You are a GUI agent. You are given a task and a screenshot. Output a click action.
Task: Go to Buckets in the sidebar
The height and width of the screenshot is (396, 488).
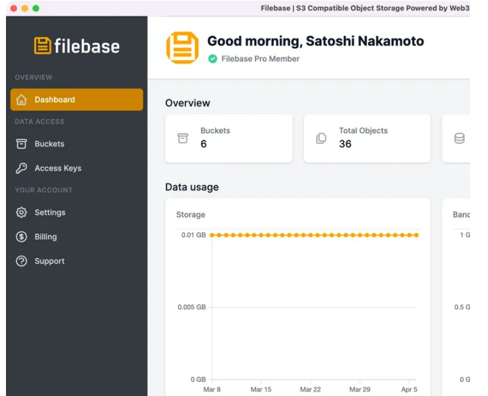(49, 144)
